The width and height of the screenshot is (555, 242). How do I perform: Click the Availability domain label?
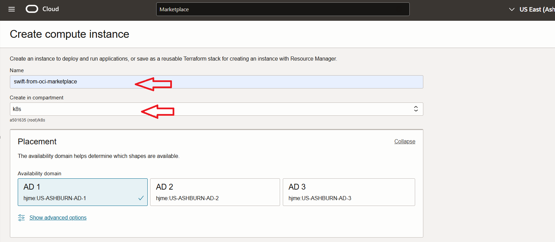[40, 174]
